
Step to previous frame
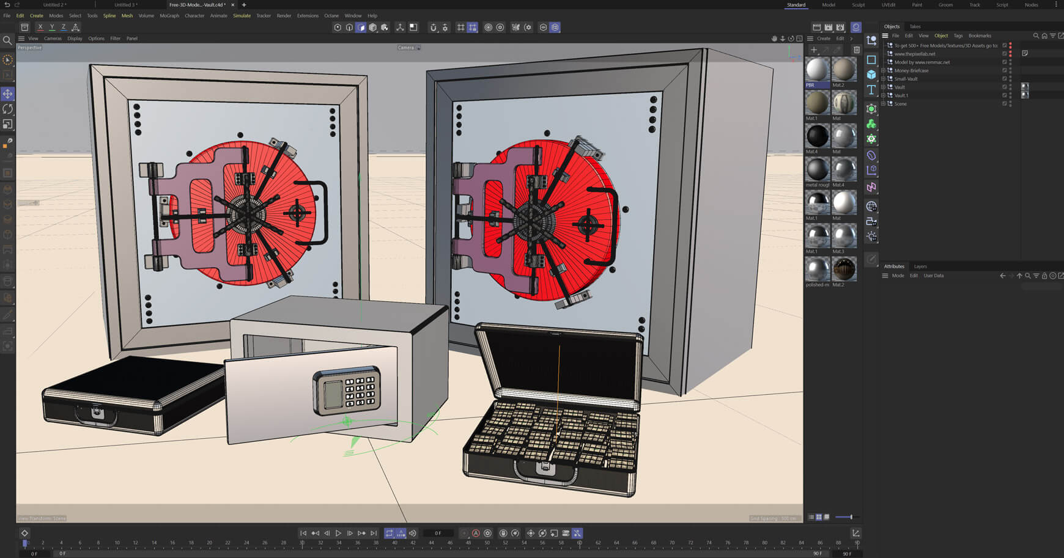coord(327,533)
